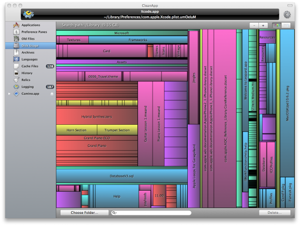
Task: Click Cache Files badge 128
Action: pyautogui.click(x=50, y=66)
